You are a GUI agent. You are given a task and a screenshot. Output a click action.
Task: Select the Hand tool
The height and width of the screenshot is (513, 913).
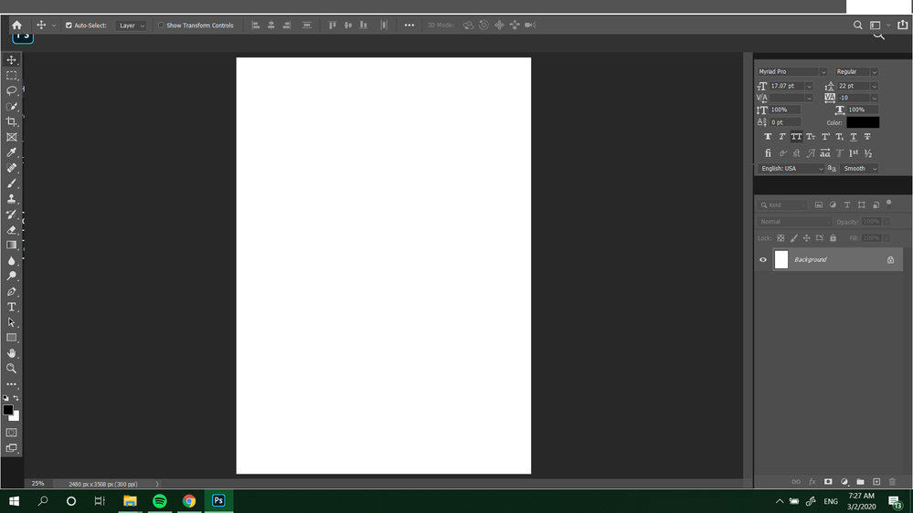12,353
